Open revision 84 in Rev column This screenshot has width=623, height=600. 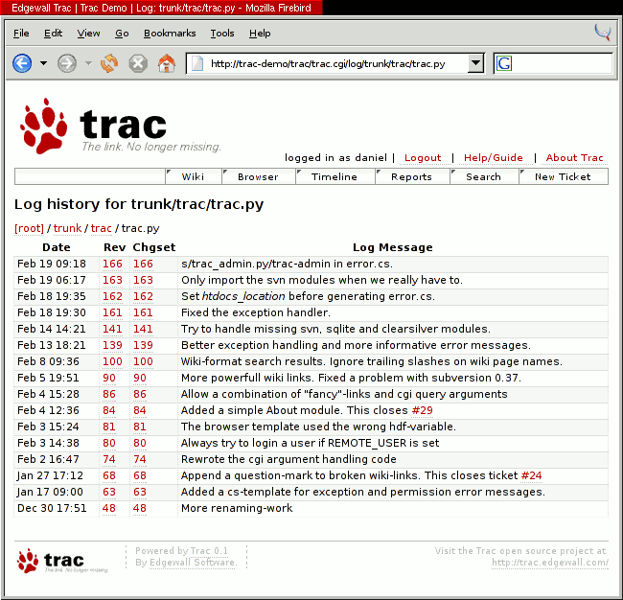tap(109, 410)
